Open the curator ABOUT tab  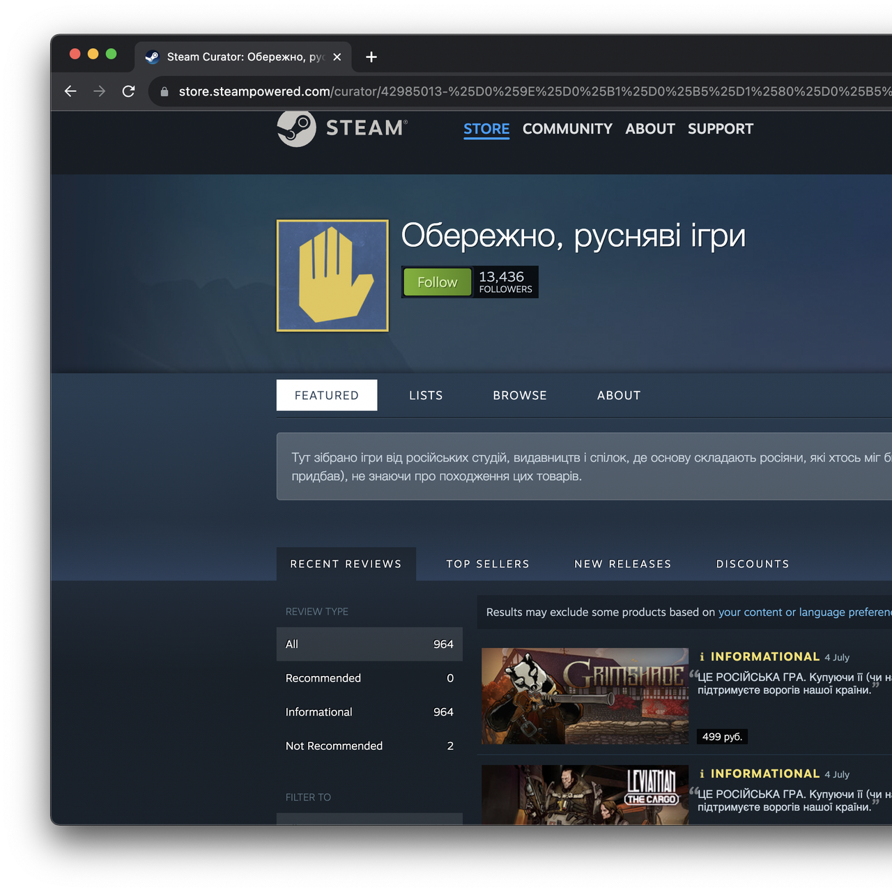point(619,395)
